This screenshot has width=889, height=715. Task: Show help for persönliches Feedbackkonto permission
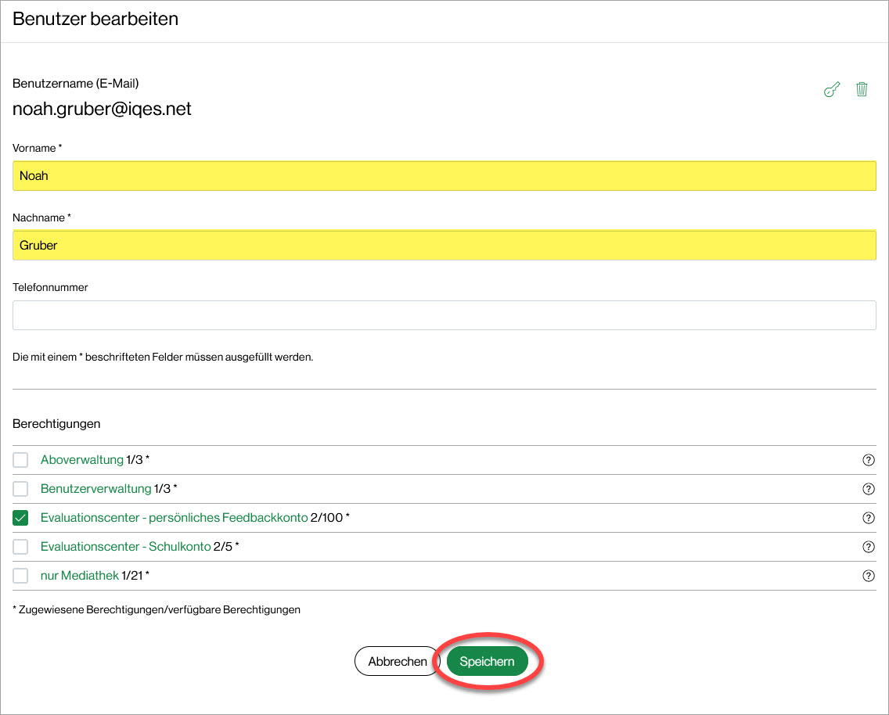click(x=868, y=518)
